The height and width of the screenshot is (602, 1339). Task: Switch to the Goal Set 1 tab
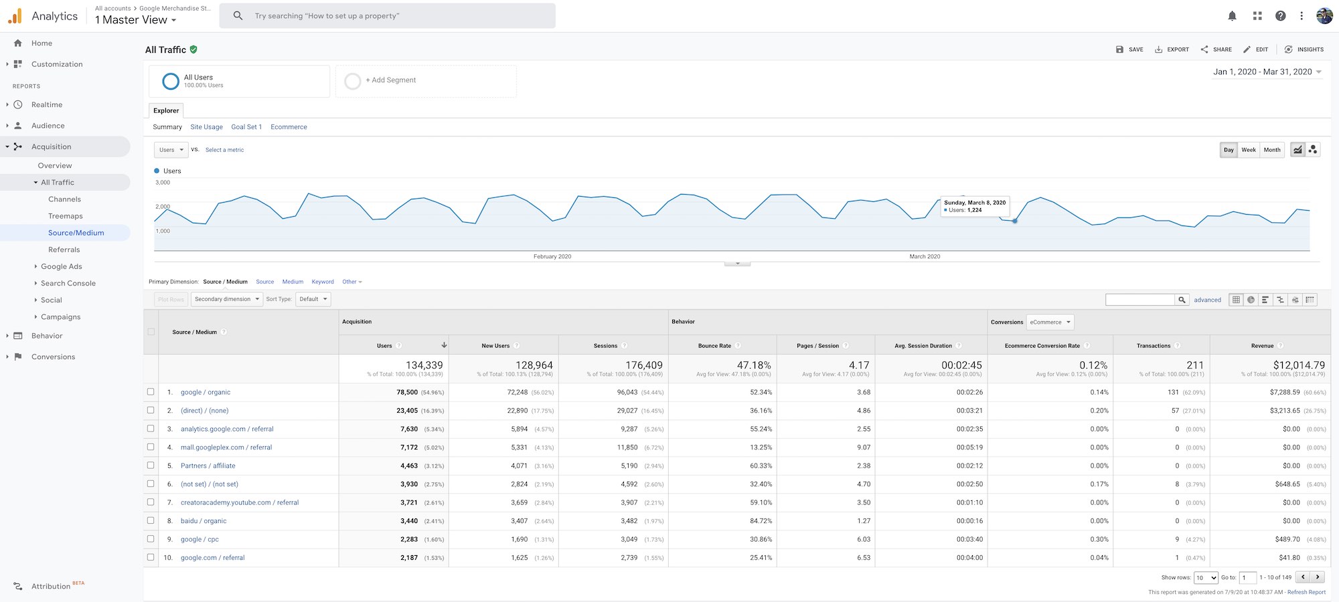(x=246, y=127)
